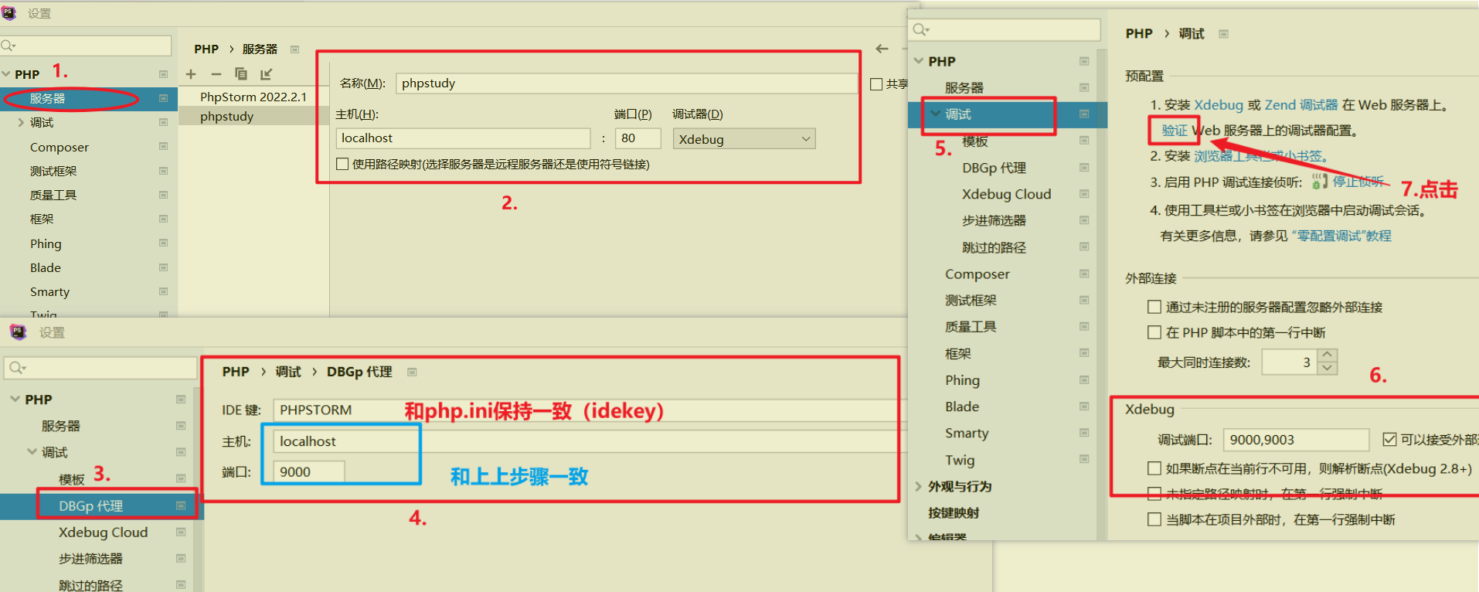Image resolution: width=1479 pixels, height=592 pixels.
Task: Expand the 外观与行为 node
Action: 918,486
